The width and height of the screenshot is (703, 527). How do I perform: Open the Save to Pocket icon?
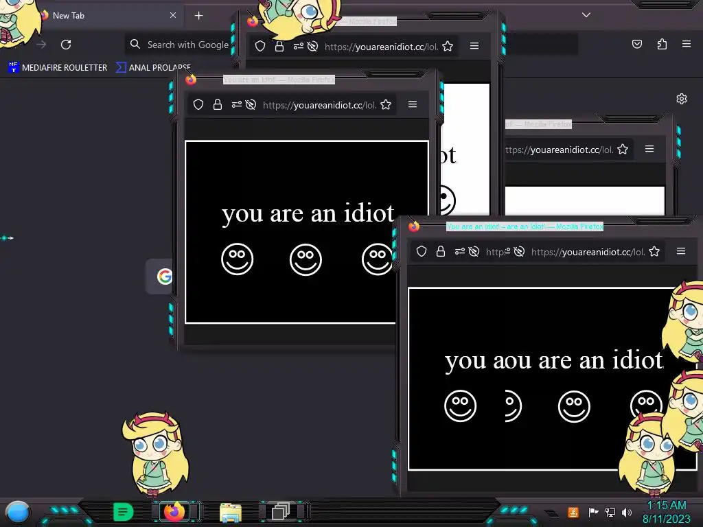point(637,44)
